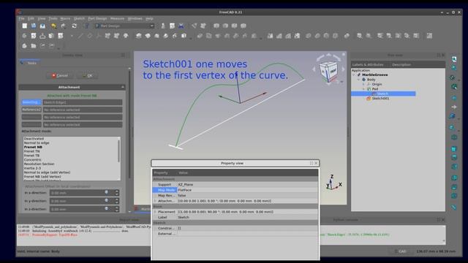Expand the Placement property row

click(155, 212)
